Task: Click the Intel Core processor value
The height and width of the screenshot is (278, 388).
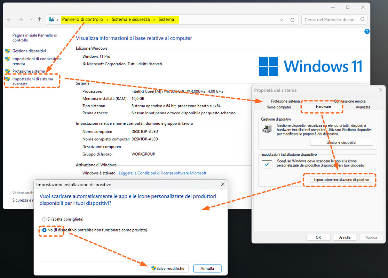Action: point(177,91)
